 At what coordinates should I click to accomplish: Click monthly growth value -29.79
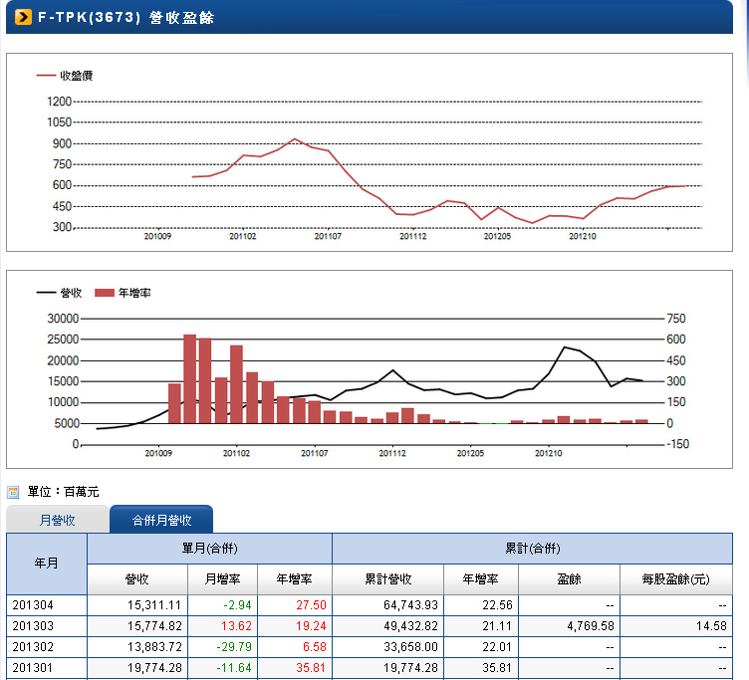click(234, 647)
